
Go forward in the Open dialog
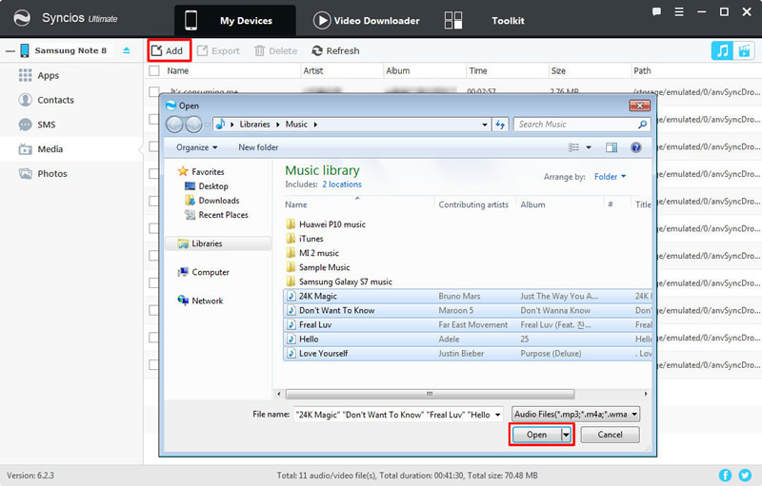(193, 125)
